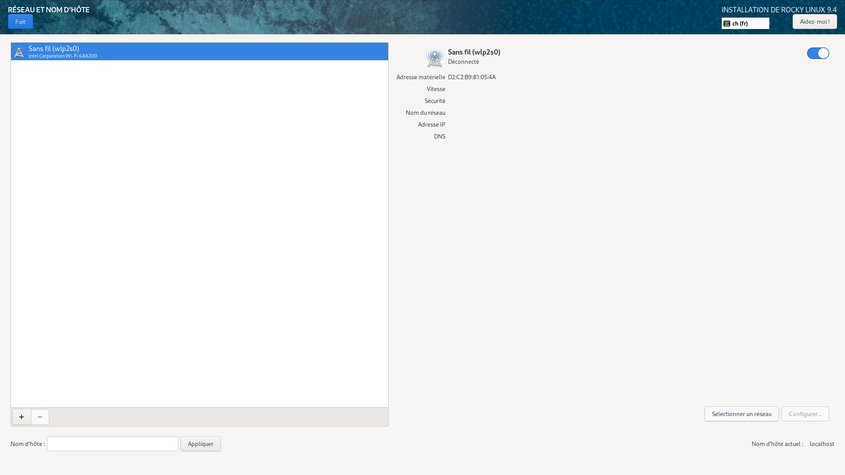Click inside the Nom d'hôte input field

point(112,444)
